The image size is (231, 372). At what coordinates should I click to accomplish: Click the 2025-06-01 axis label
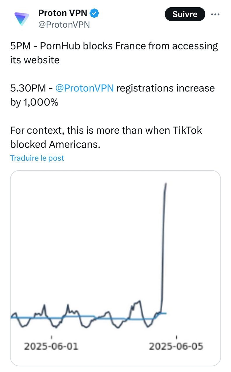coord(51,346)
